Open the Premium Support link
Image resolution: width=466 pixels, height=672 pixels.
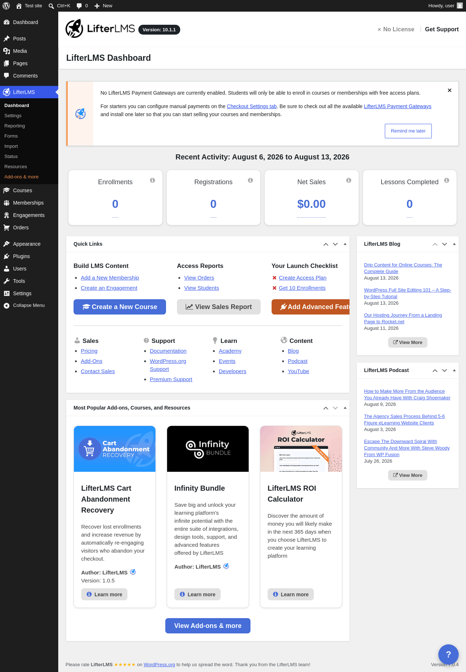click(171, 379)
